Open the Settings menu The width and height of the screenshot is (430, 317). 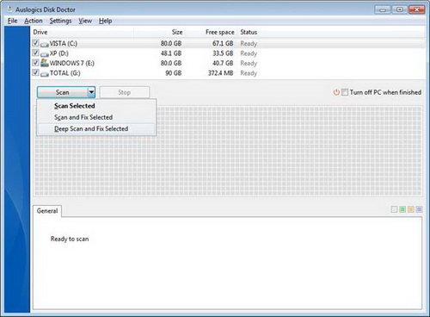60,21
